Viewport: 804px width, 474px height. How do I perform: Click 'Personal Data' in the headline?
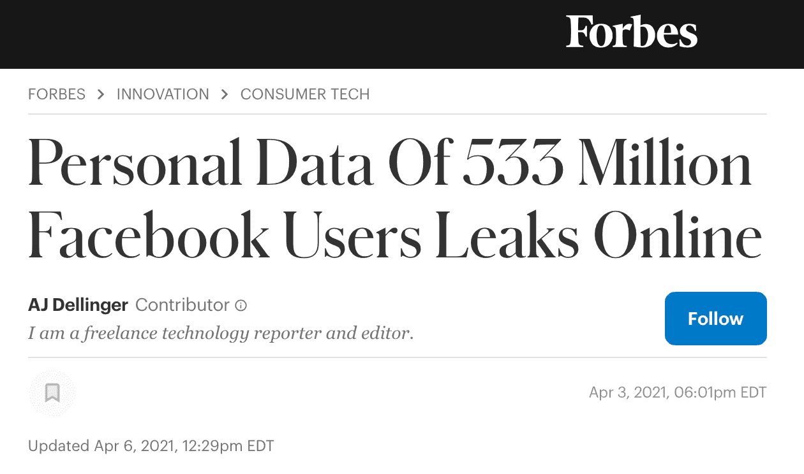coord(199,163)
